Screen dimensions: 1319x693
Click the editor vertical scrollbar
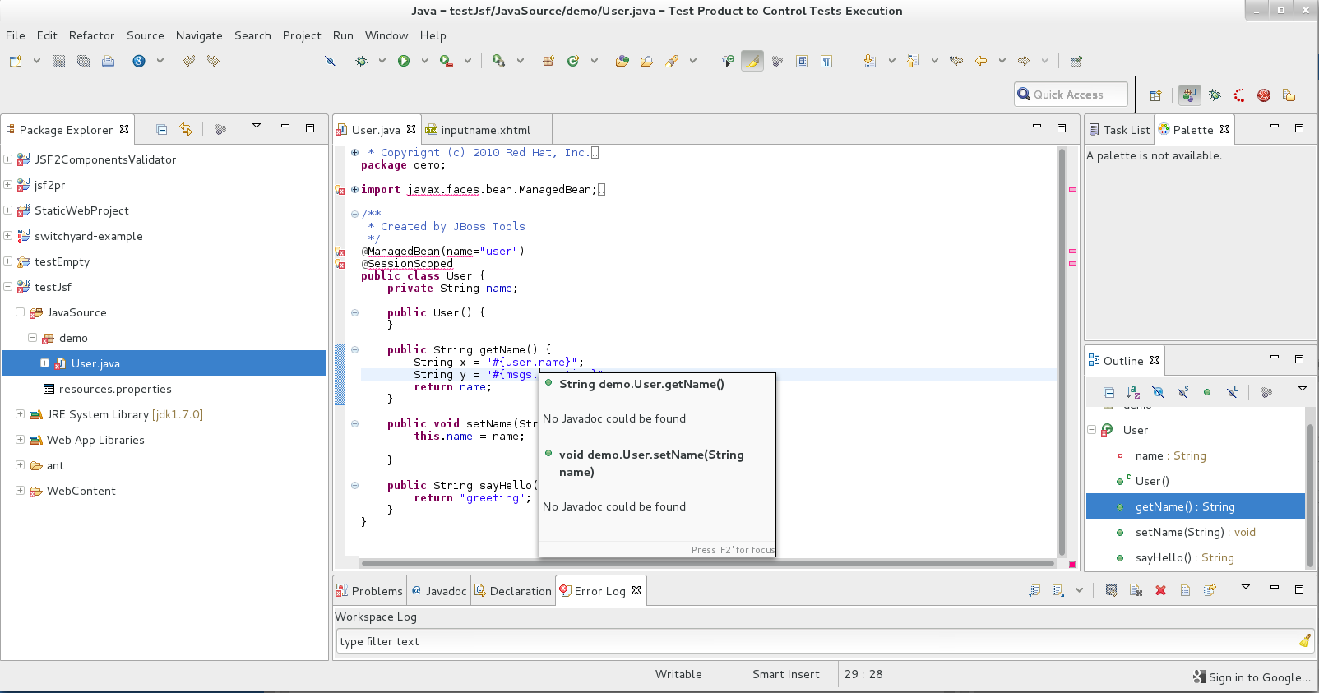coord(1062,352)
